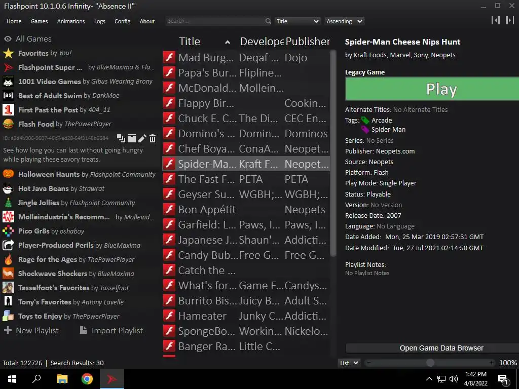Image resolution: width=519 pixels, height=389 pixels.
Task: Click the Shockwave Shockers orange icon
Action: 8,274
